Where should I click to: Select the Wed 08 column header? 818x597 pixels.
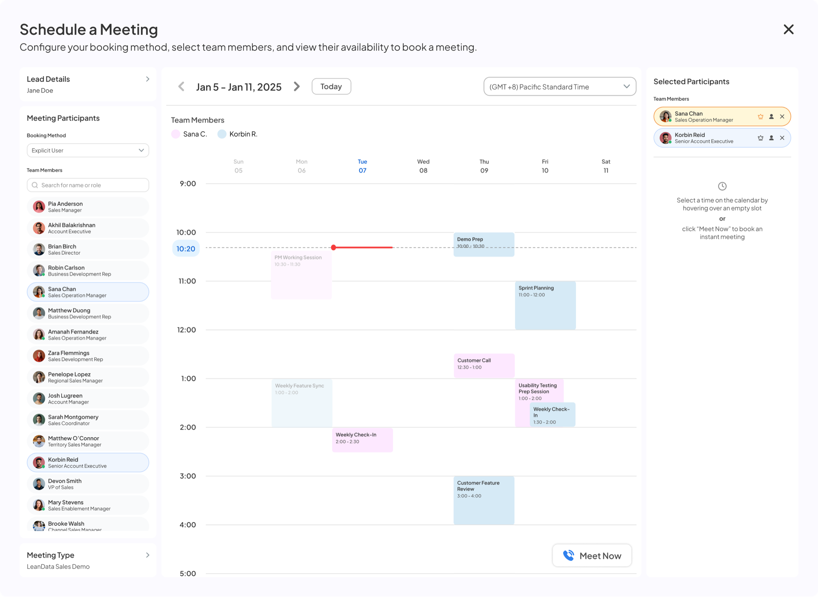click(423, 166)
